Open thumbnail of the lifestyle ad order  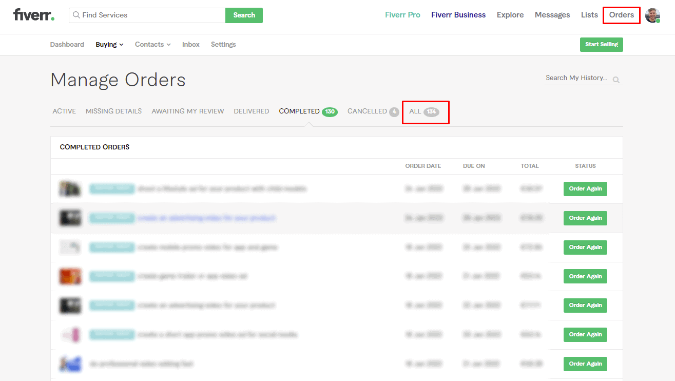tap(70, 189)
